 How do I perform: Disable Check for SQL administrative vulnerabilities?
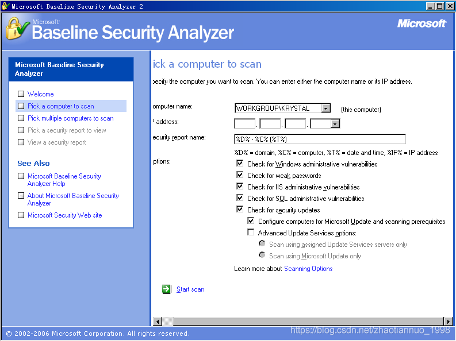coord(240,197)
